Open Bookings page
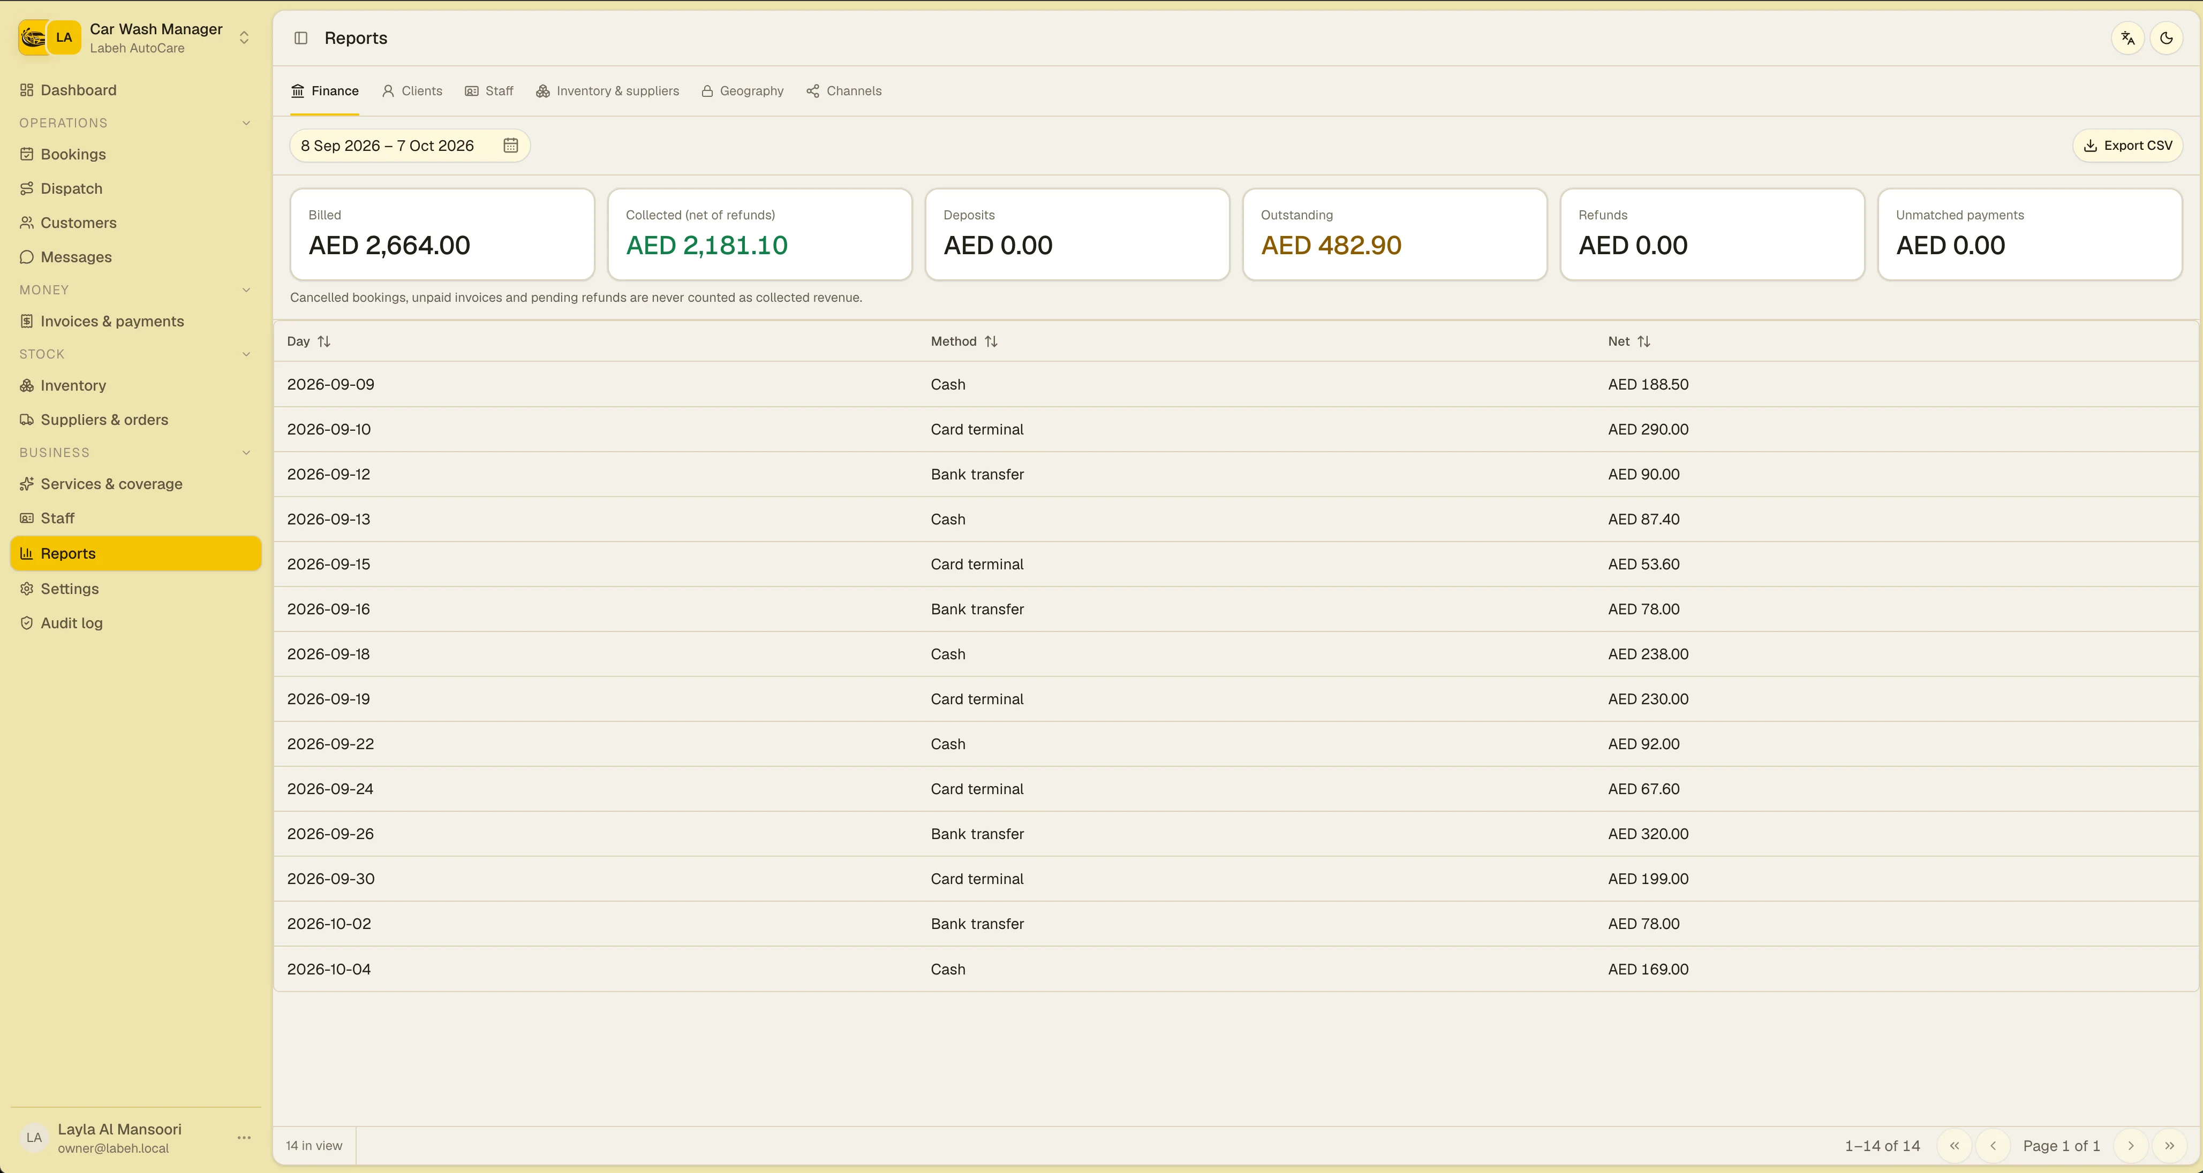Screen dimensions: 2203x1173 click(136, 154)
